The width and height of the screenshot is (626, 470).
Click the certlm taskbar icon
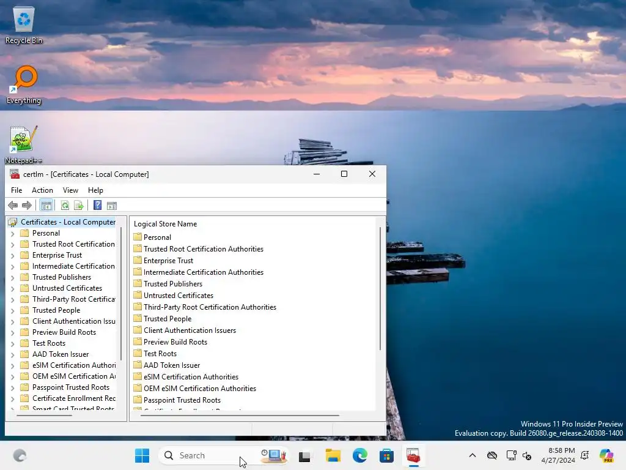click(413, 455)
